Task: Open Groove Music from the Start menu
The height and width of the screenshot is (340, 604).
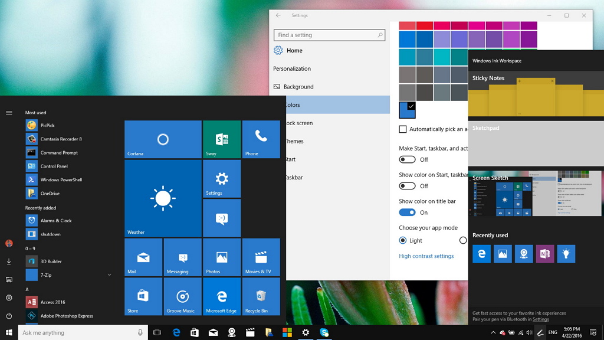Action: [x=182, y=296]
